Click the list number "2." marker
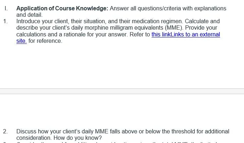 point(5,132)
